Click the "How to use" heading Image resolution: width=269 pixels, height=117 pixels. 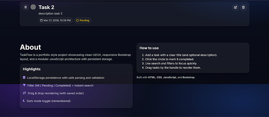[x=149, y=48]
